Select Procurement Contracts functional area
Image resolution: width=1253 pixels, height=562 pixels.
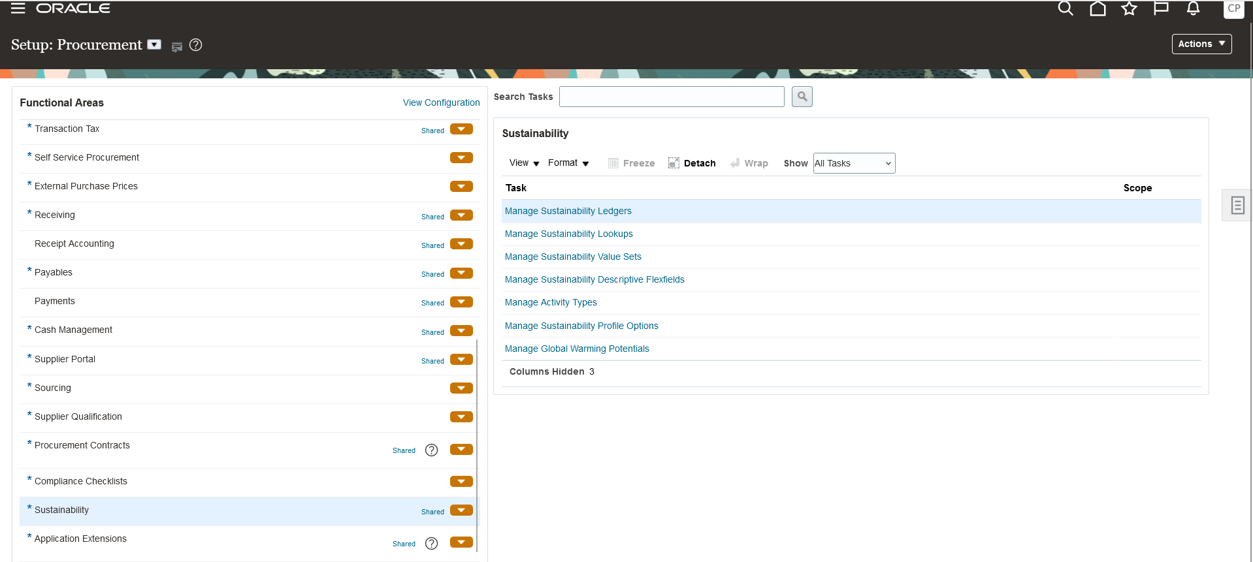coord(82,445)
